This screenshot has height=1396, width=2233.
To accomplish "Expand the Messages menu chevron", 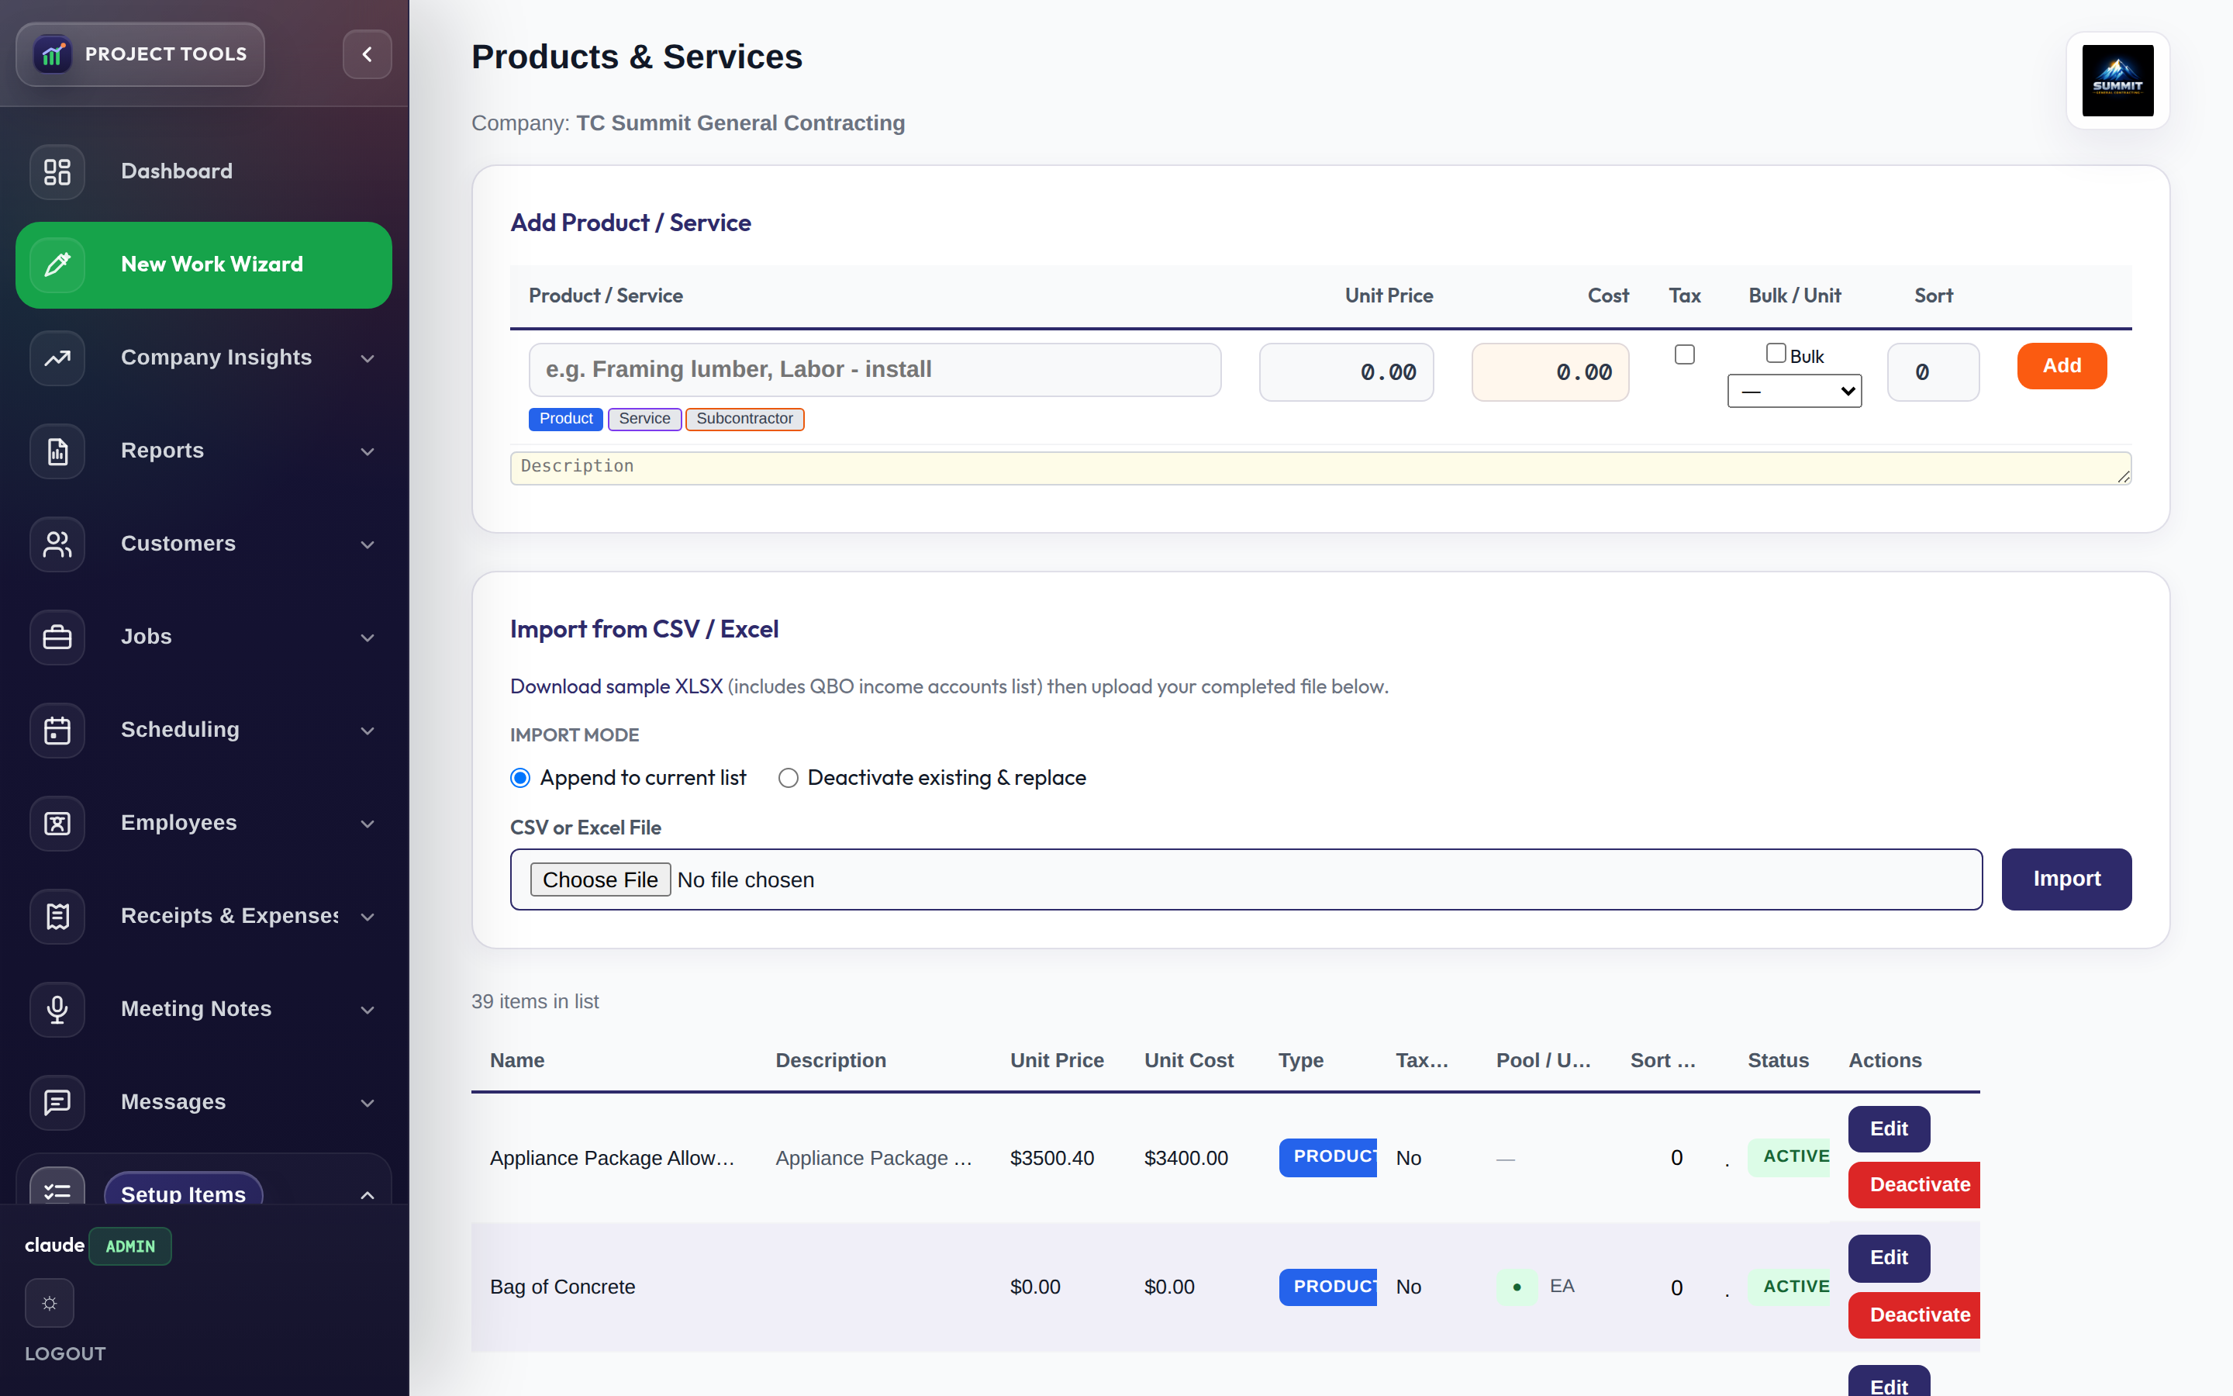I will tap(368, 1104).
